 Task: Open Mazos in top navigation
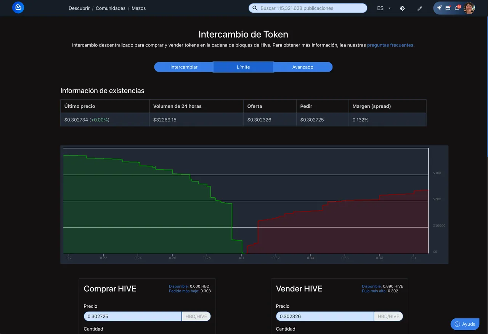pyautogui.click(x=139, y=8)
